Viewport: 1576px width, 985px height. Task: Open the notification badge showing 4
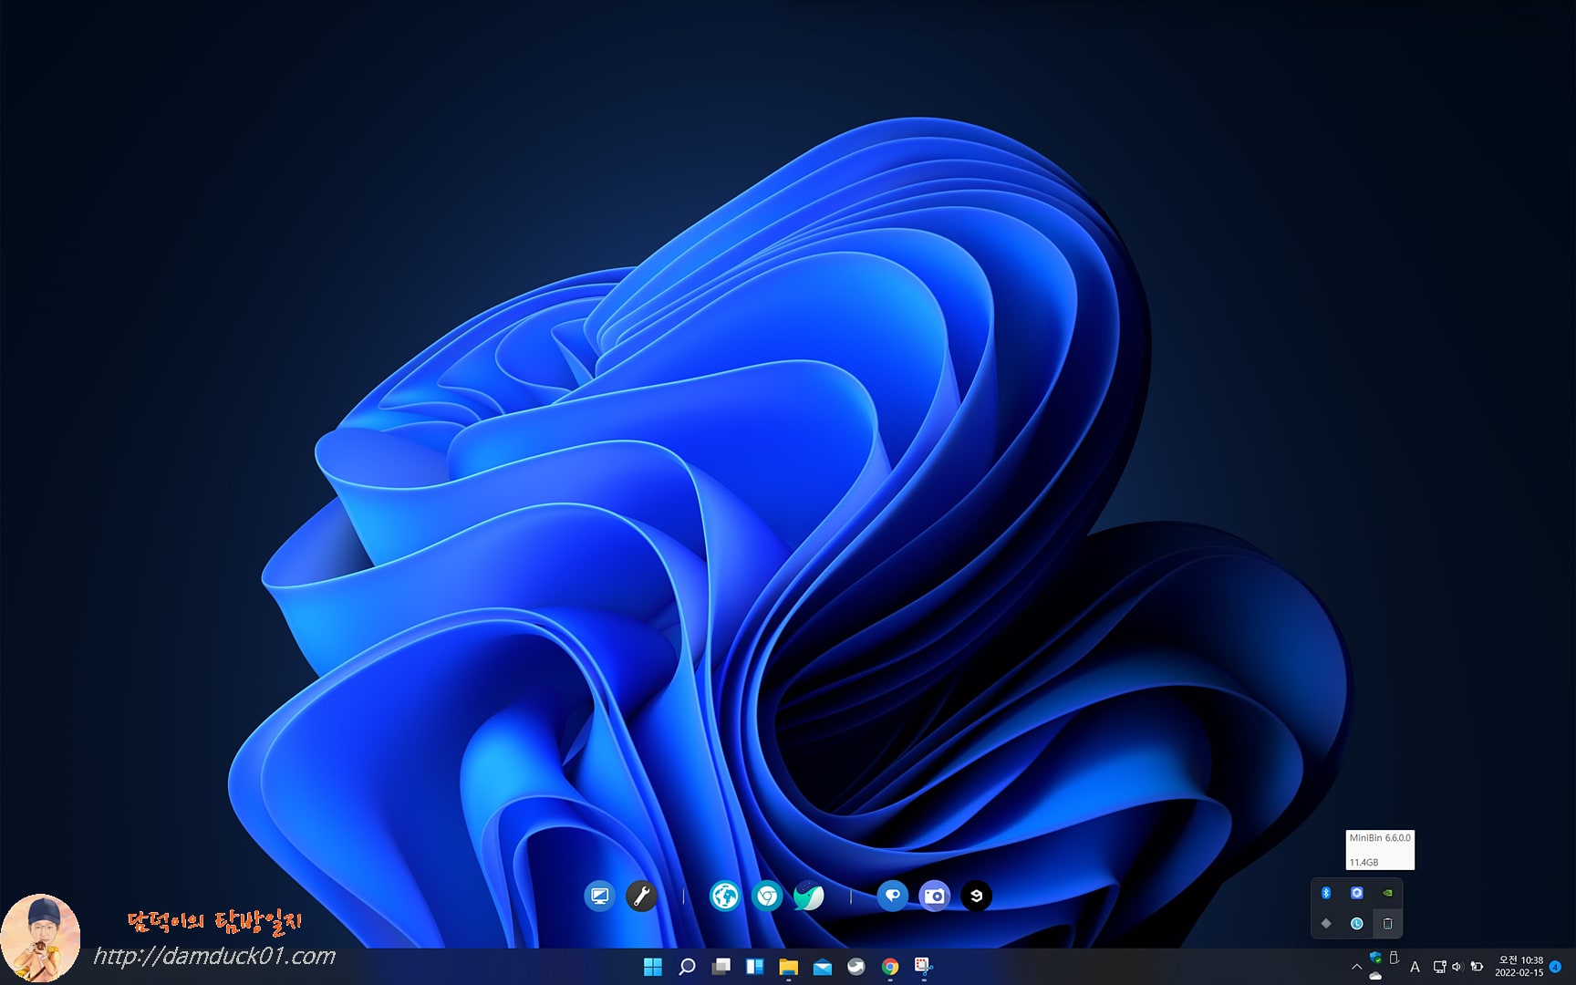click(1556, 967)
